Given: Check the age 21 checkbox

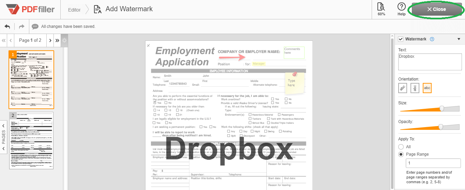Looking at the screenshot, I should tap(177, 115).
